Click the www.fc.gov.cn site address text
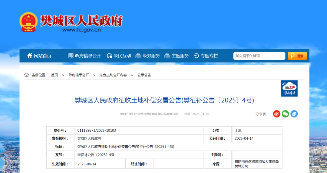This screenshot has width=327, height=173. pyautogui.click(x=81, y=30)
